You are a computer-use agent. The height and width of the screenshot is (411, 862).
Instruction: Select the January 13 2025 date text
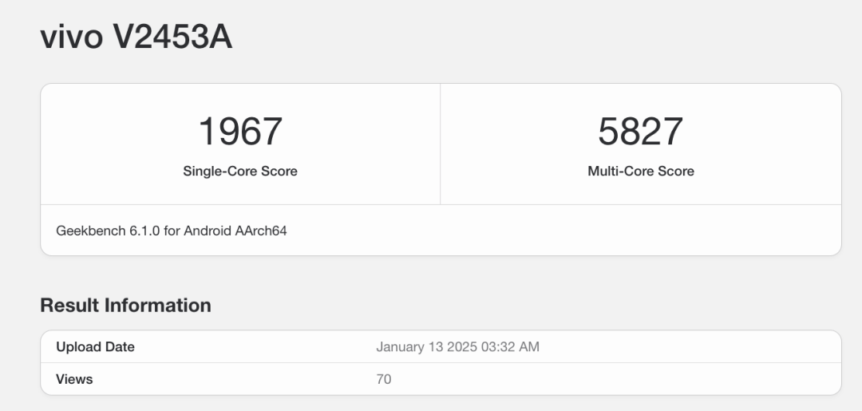(426, 347)
